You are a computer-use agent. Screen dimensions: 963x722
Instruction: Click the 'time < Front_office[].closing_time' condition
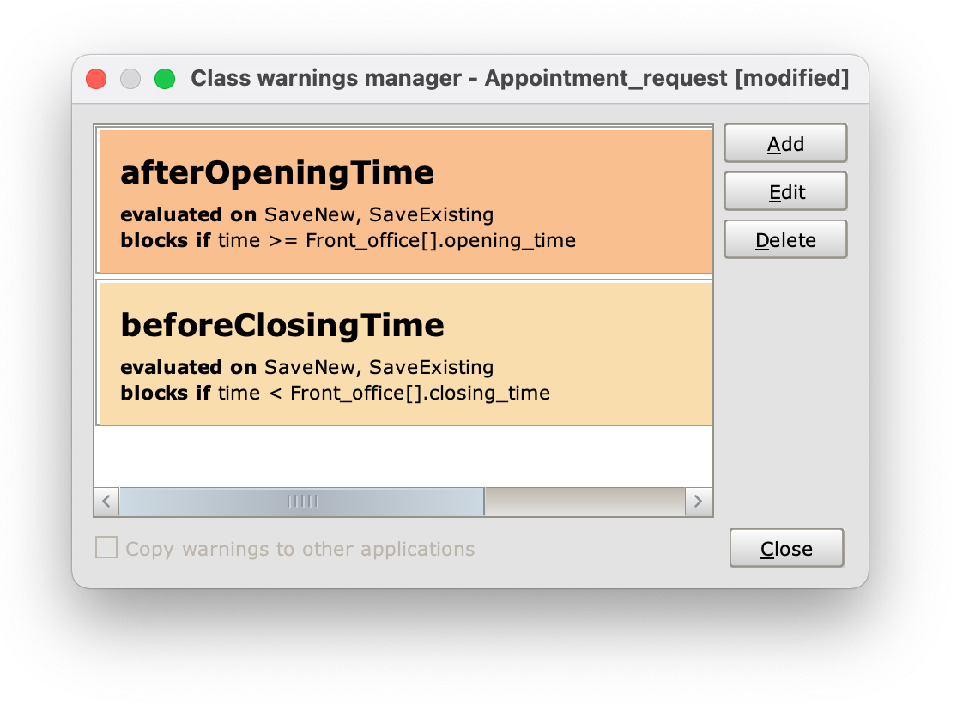[x=384, y=393]
